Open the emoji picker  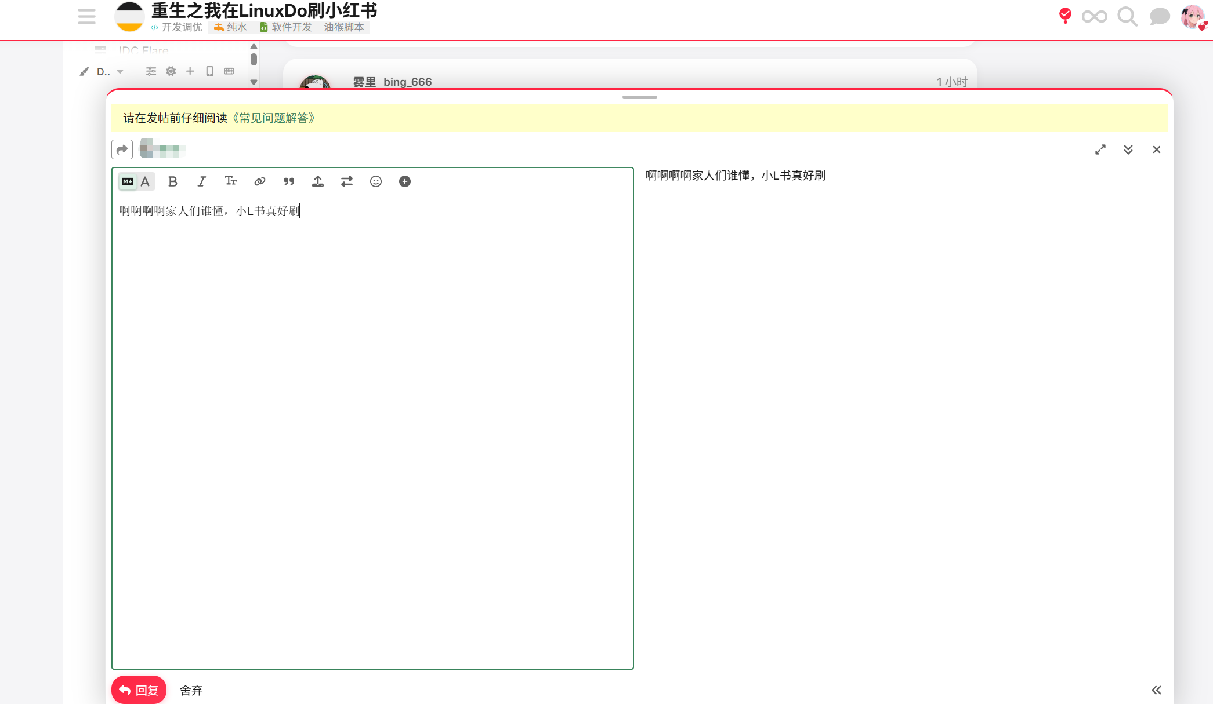pos(375,181)
